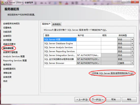The image size is (140, 105).
Task: Select 实例配置 step in sidebar
Action: pos(7,40)
